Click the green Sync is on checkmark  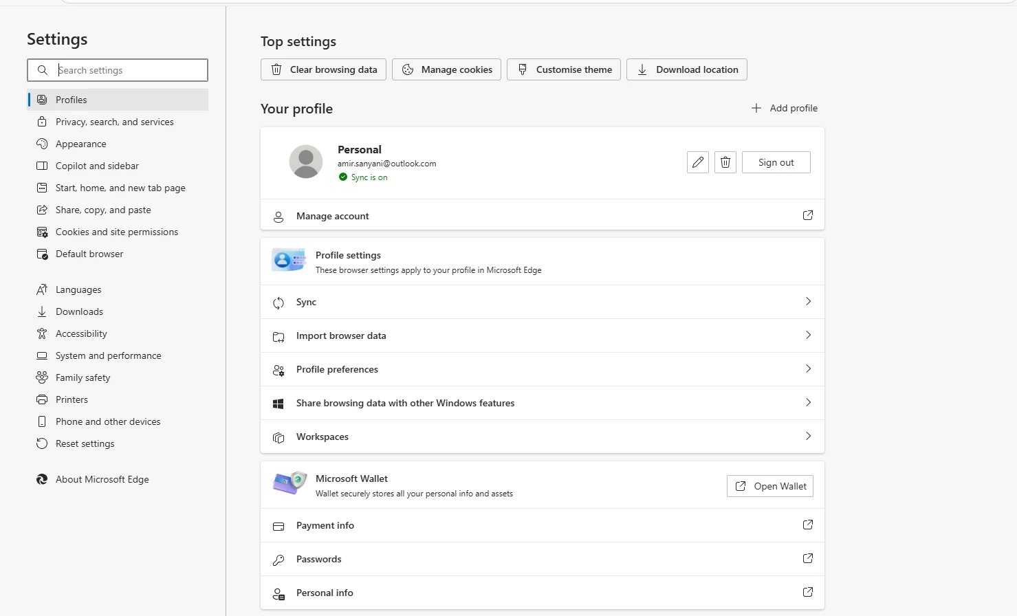pos(342,177)
